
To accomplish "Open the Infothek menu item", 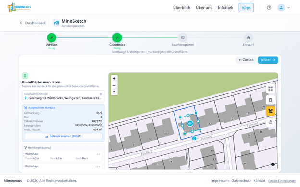I will click(225, 8).
